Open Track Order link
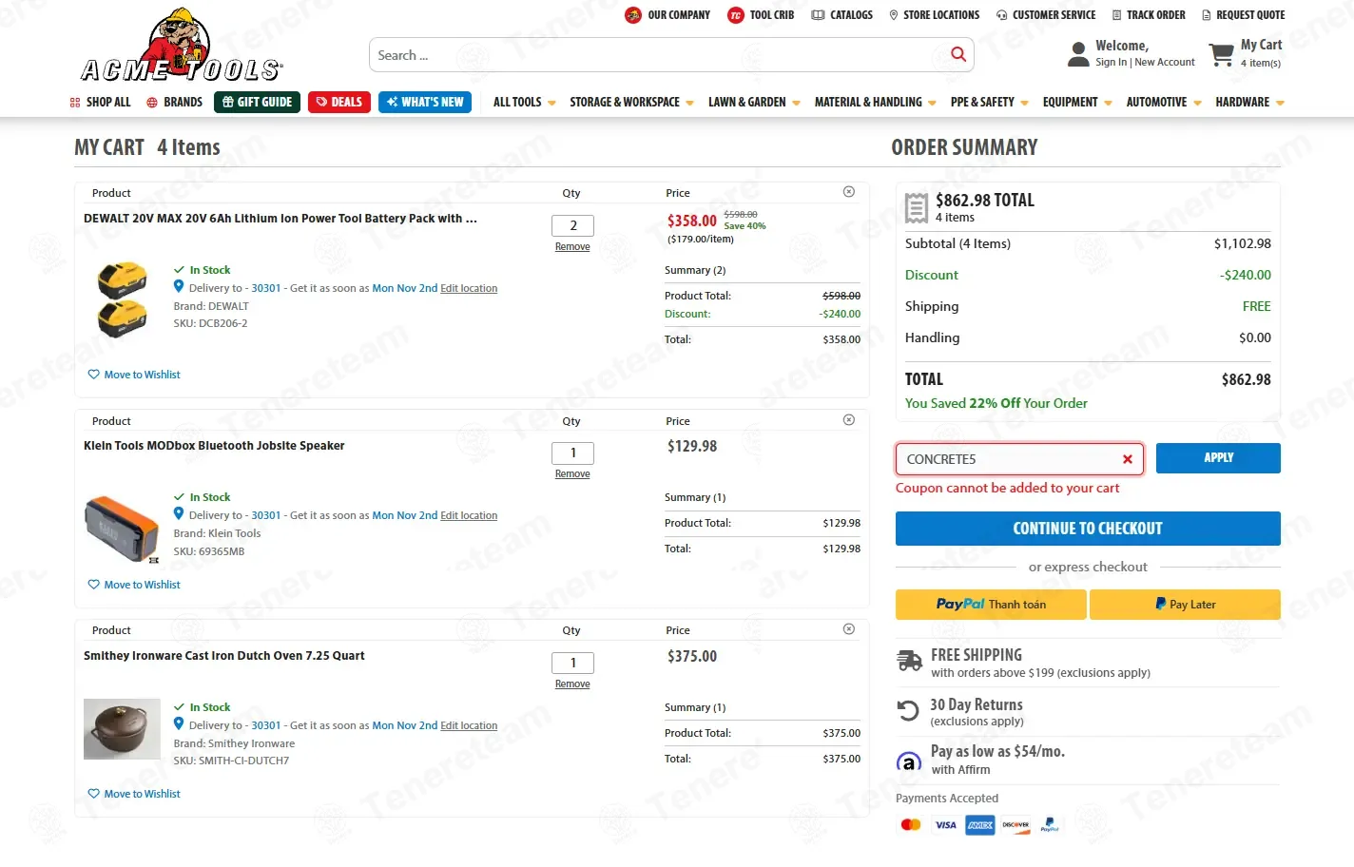 tap(1149, 15)
